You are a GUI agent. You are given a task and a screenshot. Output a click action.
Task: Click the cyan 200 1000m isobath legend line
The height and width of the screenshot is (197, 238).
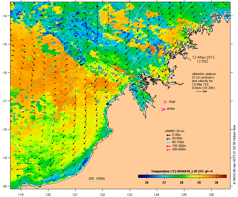(x=94, y=181)
